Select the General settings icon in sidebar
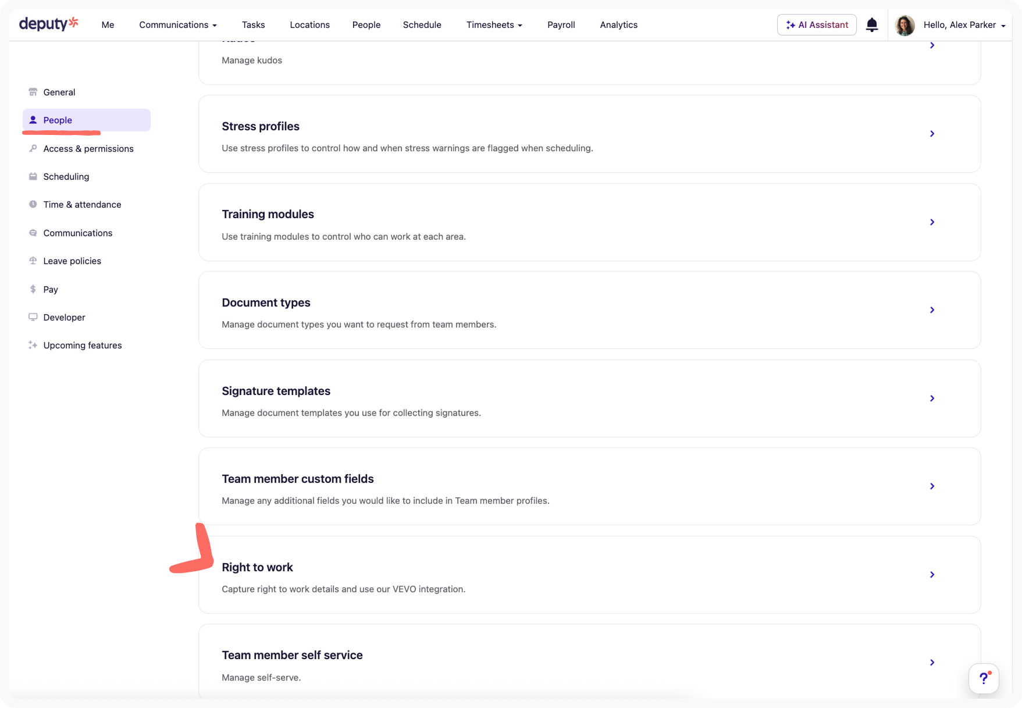 pos(33,92)
